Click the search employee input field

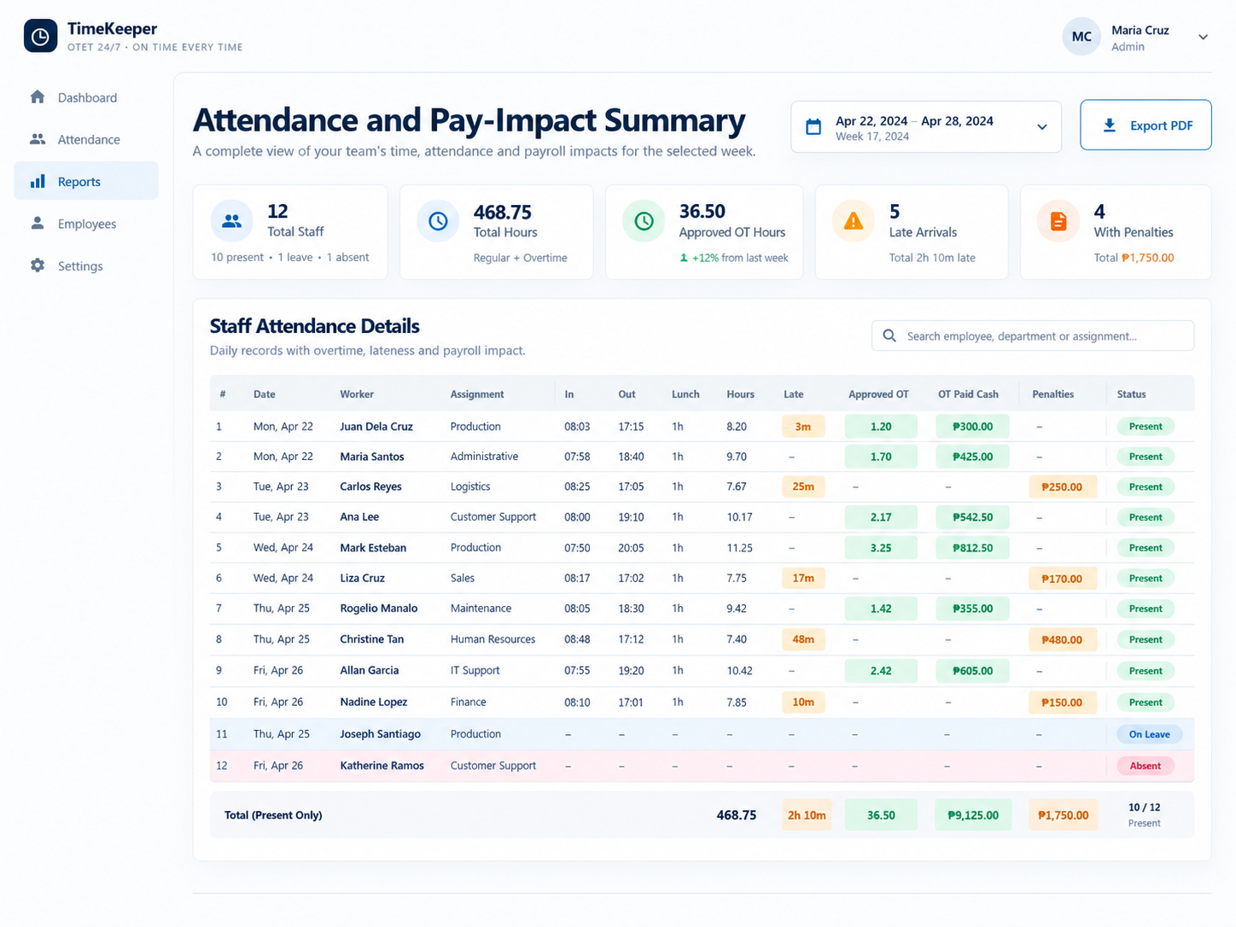coord(1033,335)
